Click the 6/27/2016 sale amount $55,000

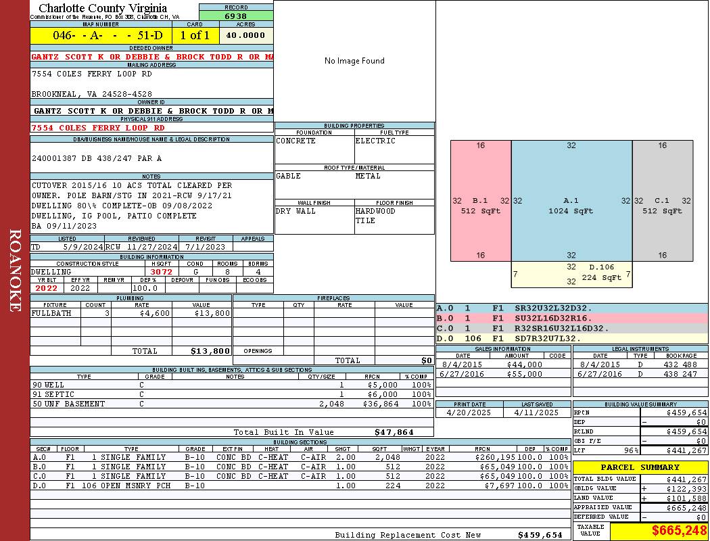[524, 375]
